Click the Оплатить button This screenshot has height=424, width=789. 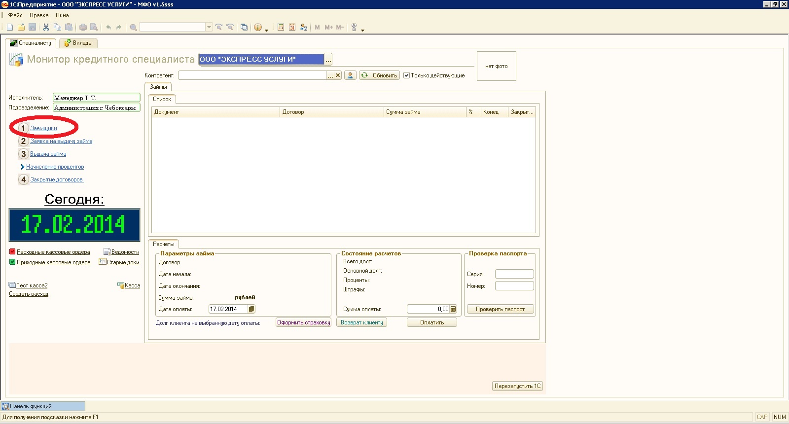click(432, 322)
